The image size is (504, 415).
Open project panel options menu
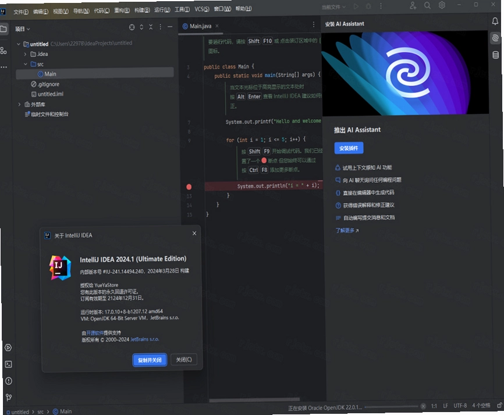tap(160, 27)
